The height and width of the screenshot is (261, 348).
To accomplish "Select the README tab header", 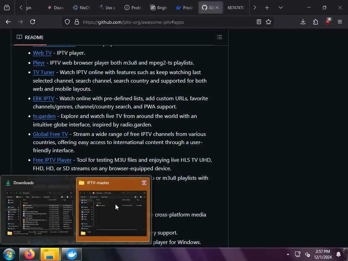I will (30, 37).
